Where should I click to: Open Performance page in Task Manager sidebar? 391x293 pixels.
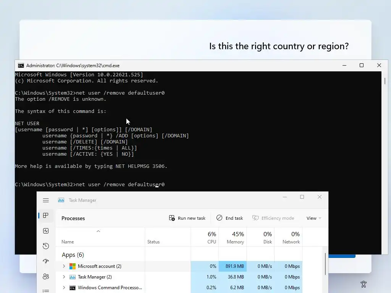[46, 231]
